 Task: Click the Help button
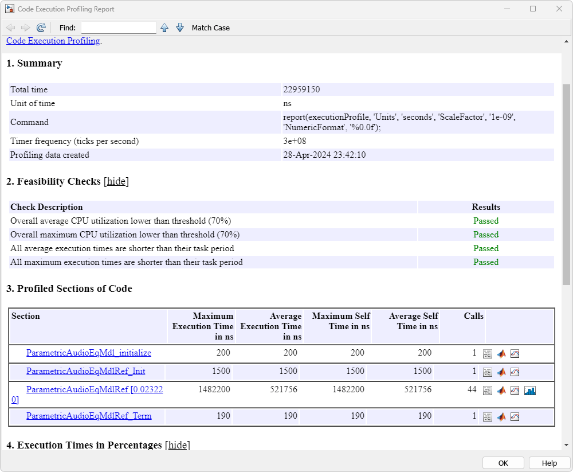[549, 463]
